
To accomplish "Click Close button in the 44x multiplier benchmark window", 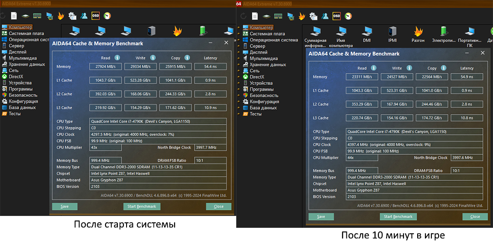I will coord(475,216).
